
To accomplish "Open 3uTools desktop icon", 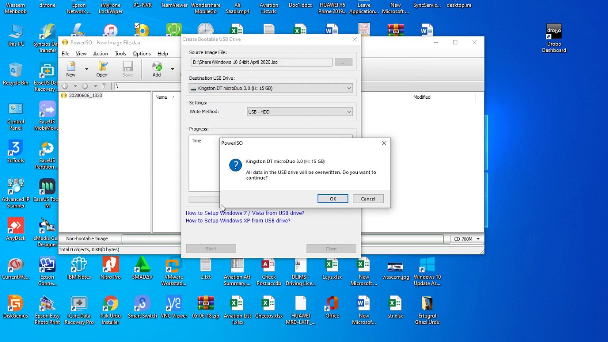I will point(16,152).
